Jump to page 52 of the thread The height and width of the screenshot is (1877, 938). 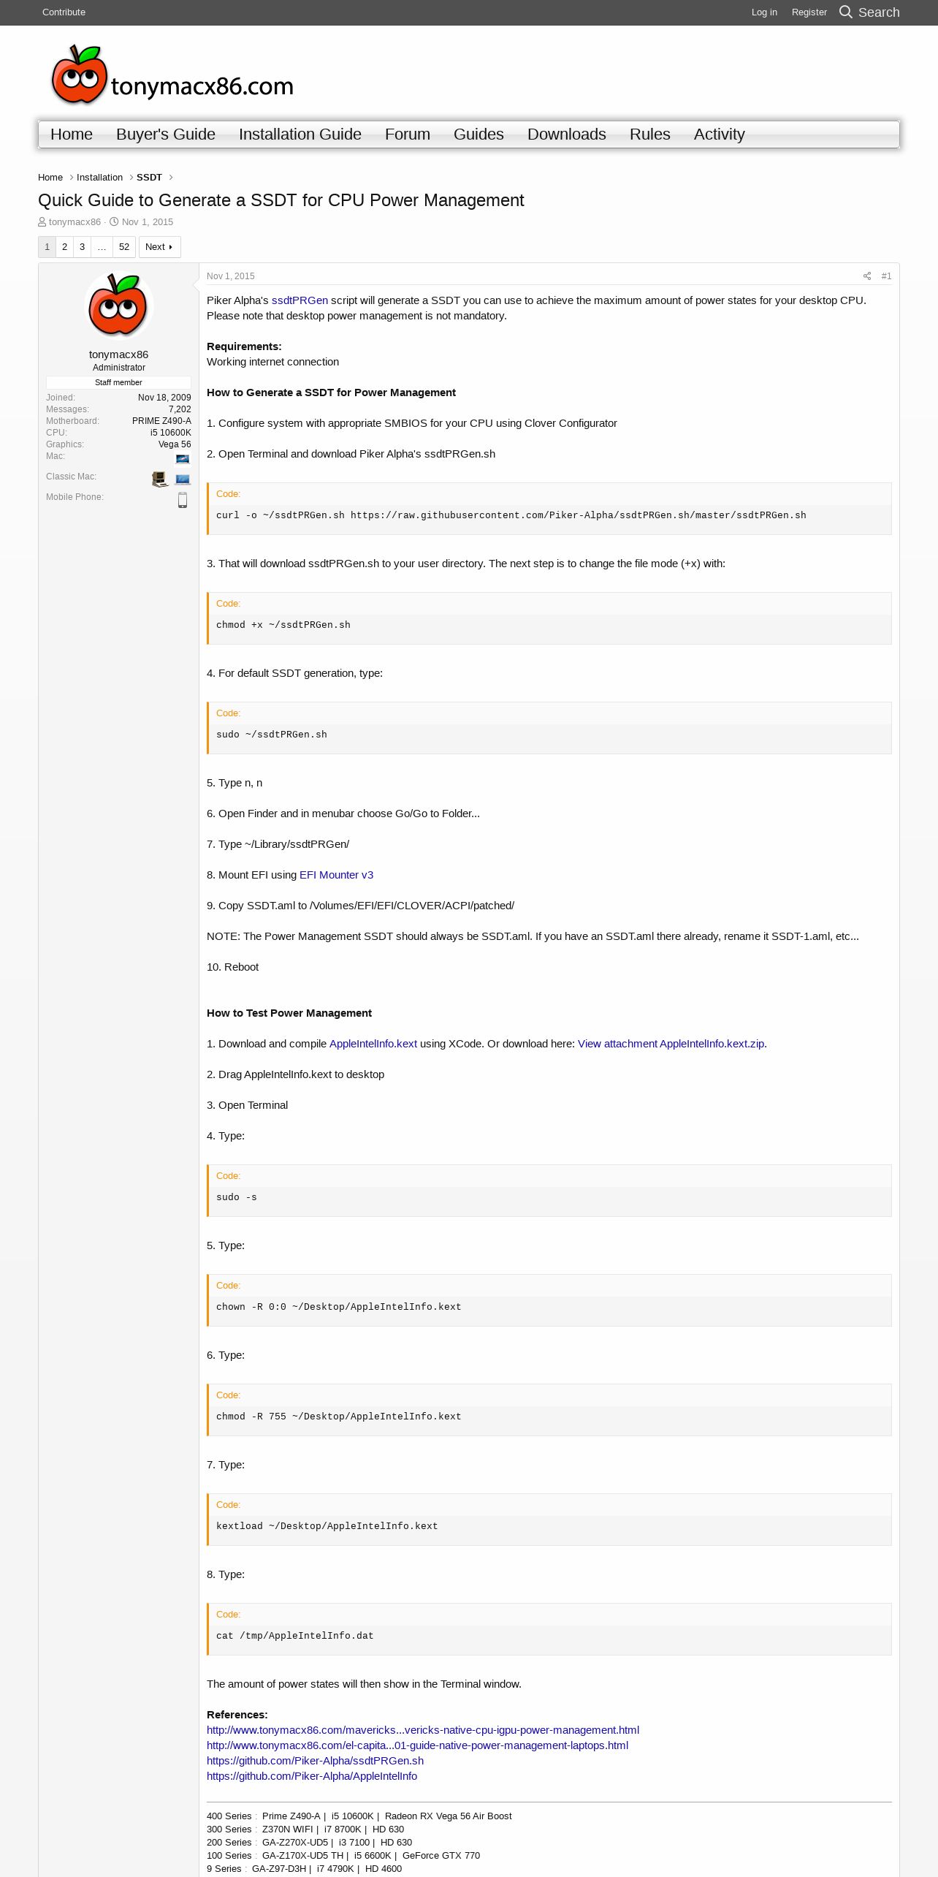(x=124, y=247)
